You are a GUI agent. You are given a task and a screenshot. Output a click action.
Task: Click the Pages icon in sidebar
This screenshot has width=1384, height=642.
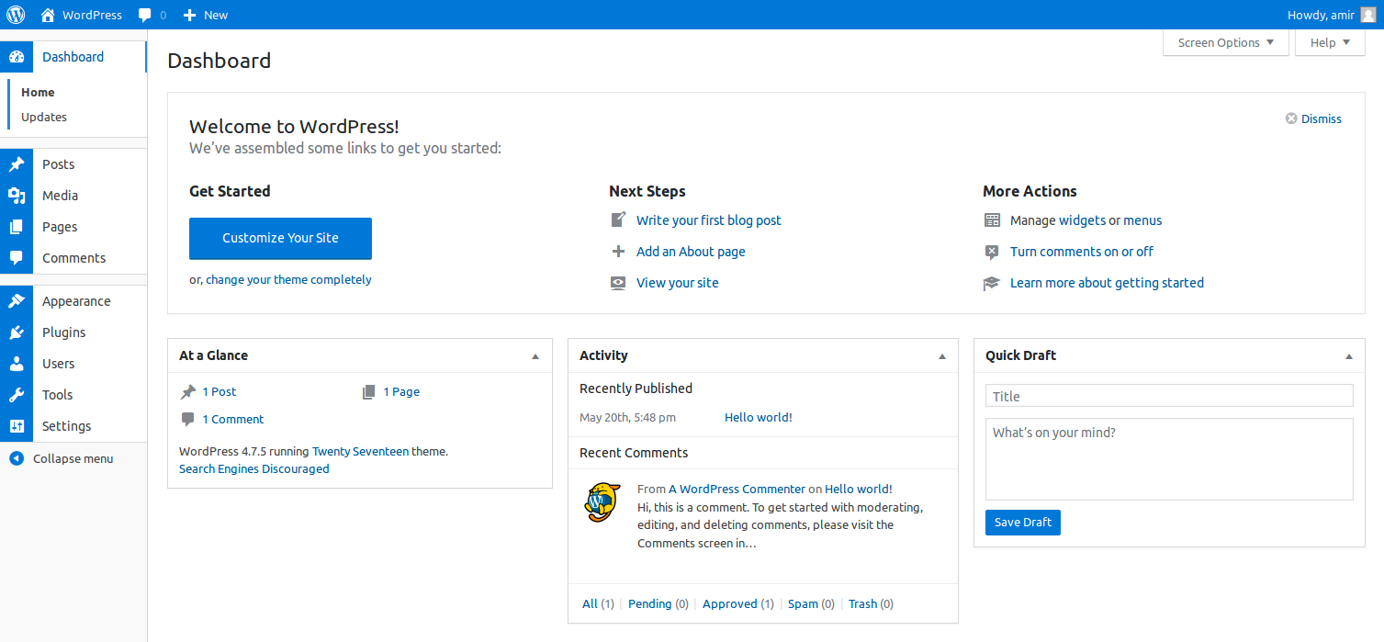17,227
